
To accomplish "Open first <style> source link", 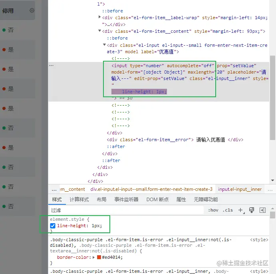I will pos(259,240).
